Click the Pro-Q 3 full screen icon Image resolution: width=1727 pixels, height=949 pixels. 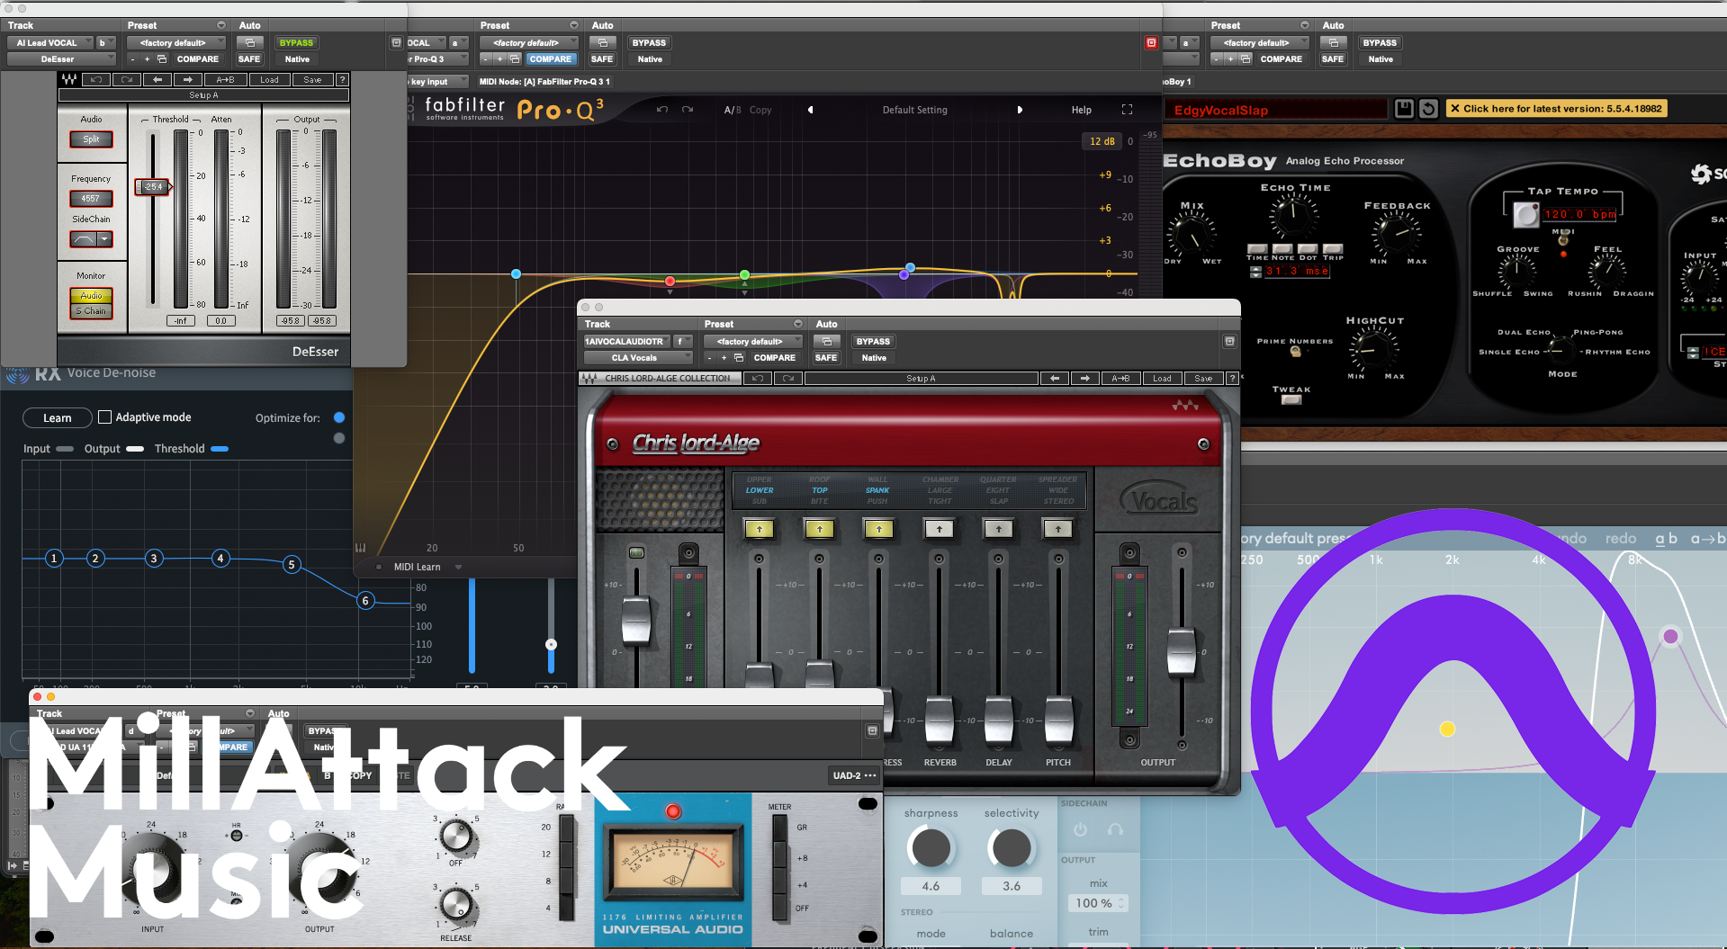pos(1127,110)
